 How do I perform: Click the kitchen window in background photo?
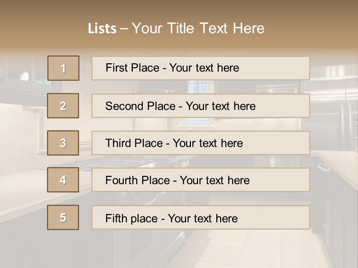pos(198,87)
